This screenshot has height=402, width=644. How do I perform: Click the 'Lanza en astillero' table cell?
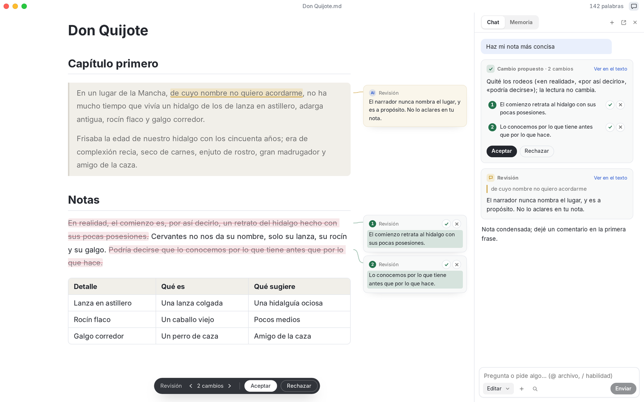112,303
